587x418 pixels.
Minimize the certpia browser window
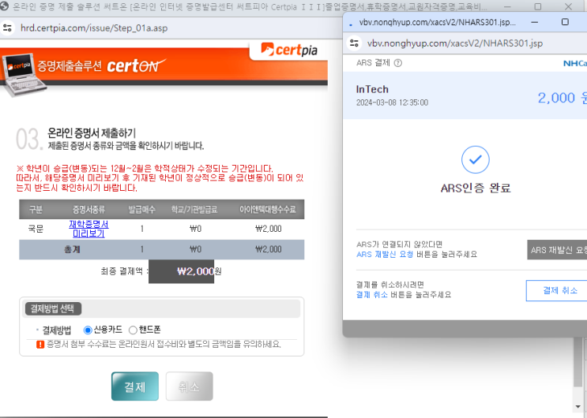coord(507,6)
